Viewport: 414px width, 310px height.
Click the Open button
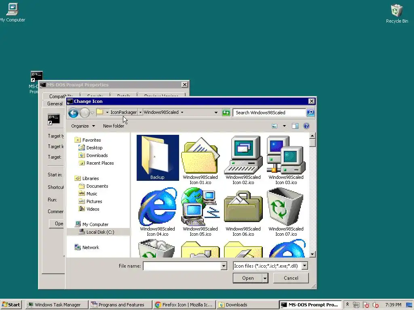pyautogui.click(x=248, y=278)
